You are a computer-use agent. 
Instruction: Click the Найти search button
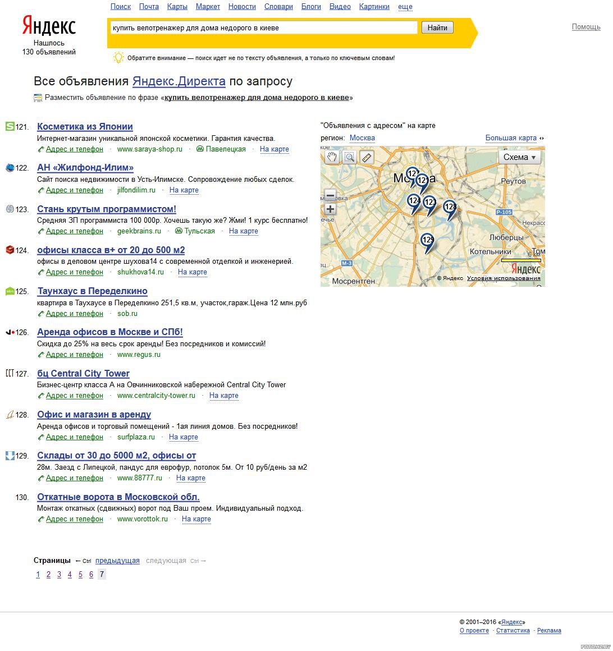point(437,28)
